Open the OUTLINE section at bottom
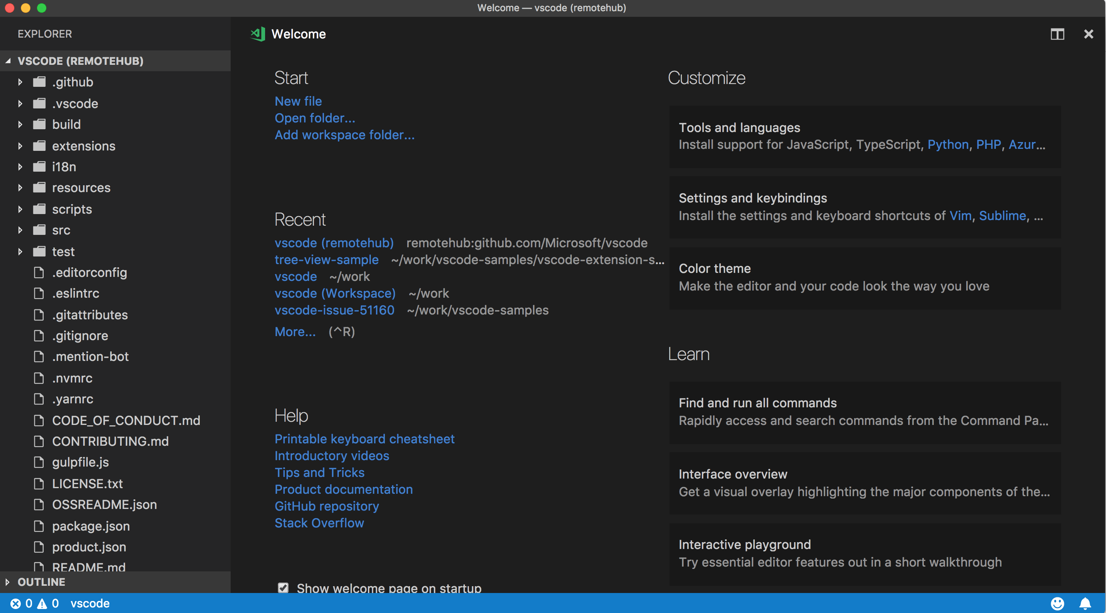1106x613 pixels. 40,581
